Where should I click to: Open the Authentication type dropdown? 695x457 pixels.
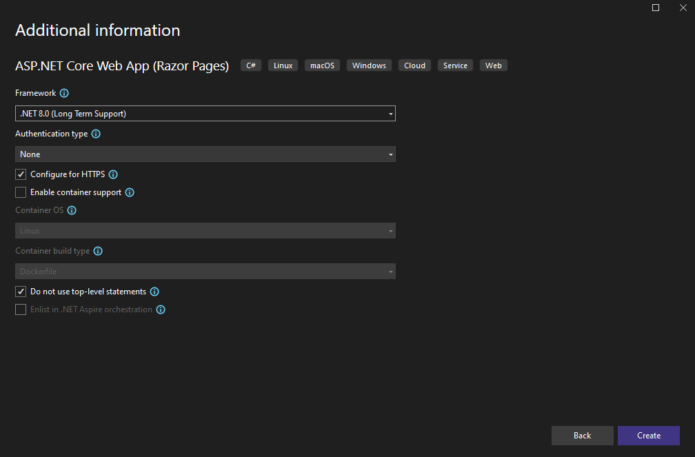[x=205, y=154]
